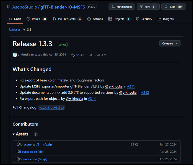
Task: Click @y-khodja mention in the #314 line
Action: 74,98
